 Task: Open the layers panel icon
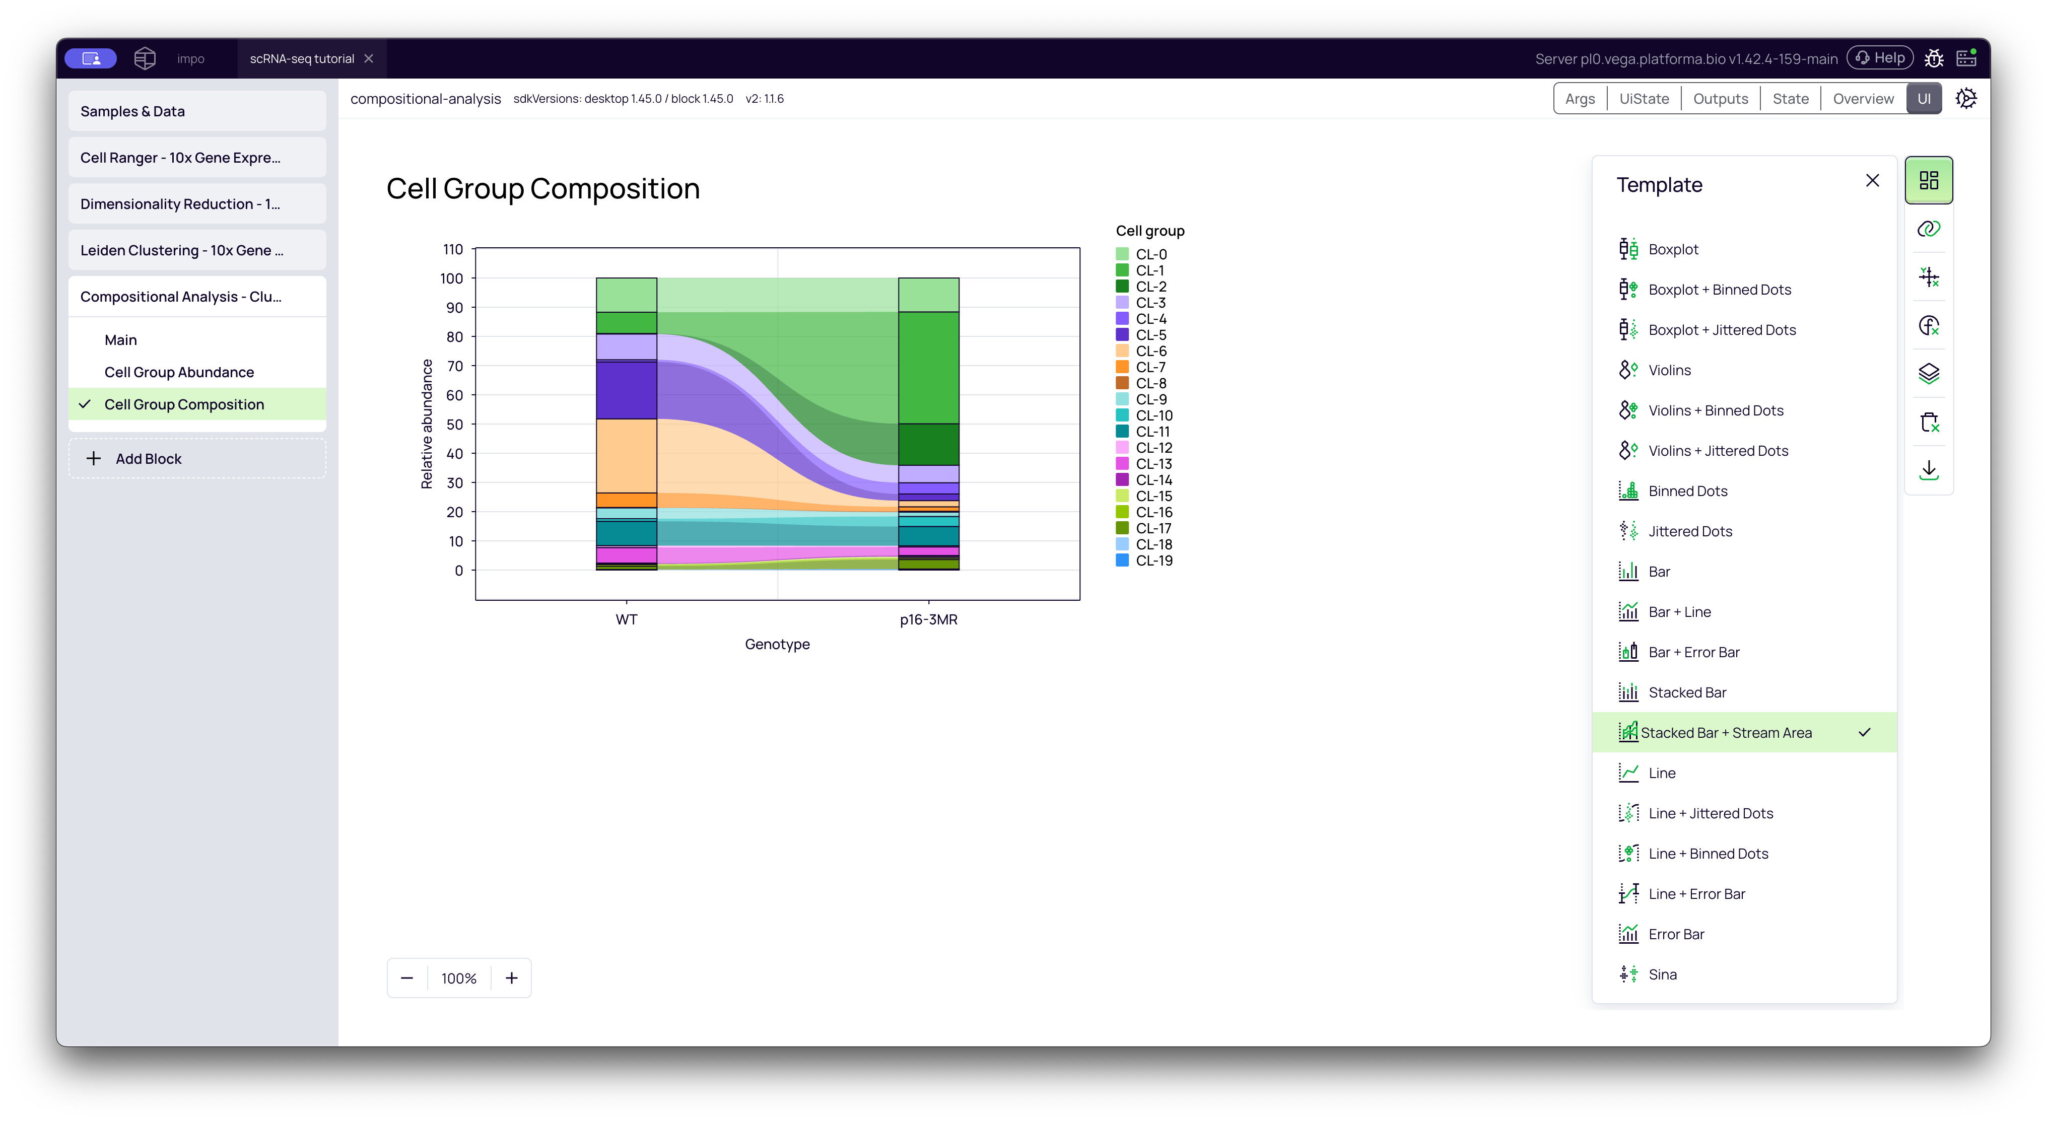[1929, 373]
